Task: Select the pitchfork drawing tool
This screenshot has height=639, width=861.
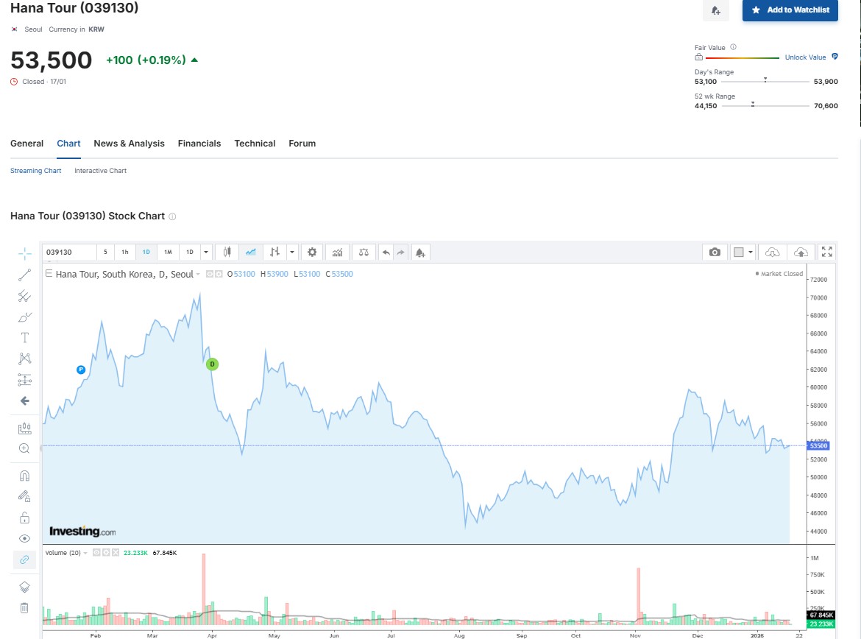Action: click(25, 296)
